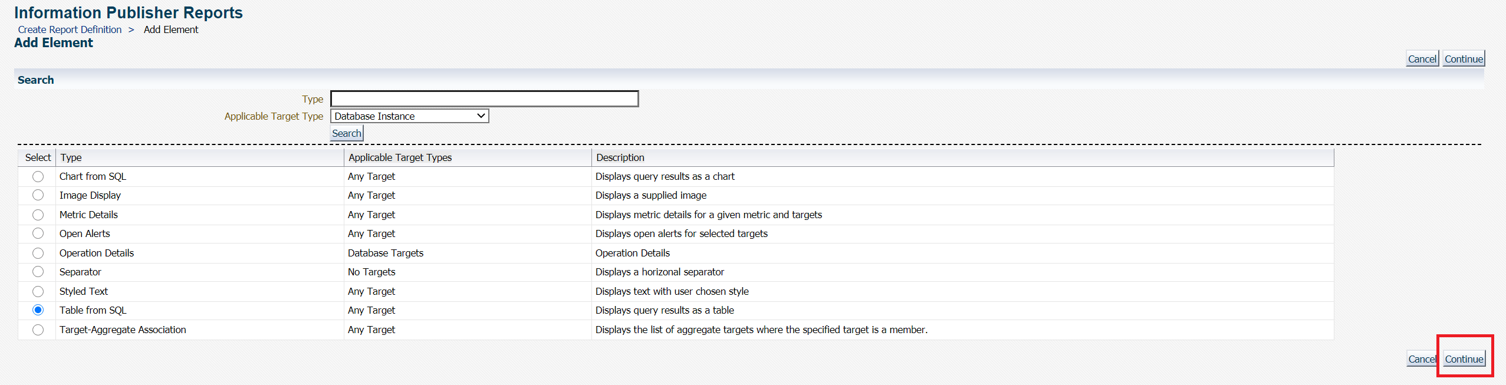Click the Applicable Target Types column header
This screenshot has height=385, width=1506.
(x=400, y=157)
